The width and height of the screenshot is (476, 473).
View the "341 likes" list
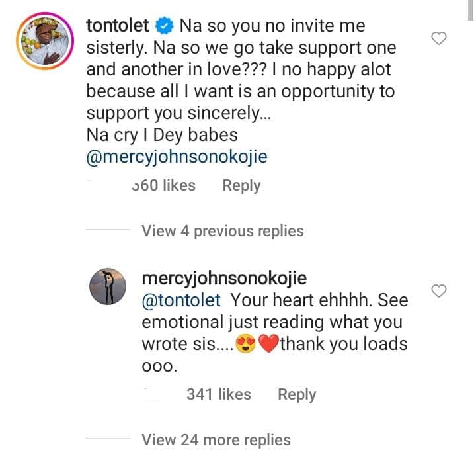tap(218, 394)
